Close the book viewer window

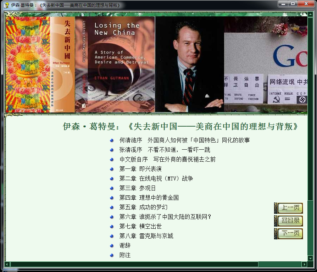pos(306,4)
